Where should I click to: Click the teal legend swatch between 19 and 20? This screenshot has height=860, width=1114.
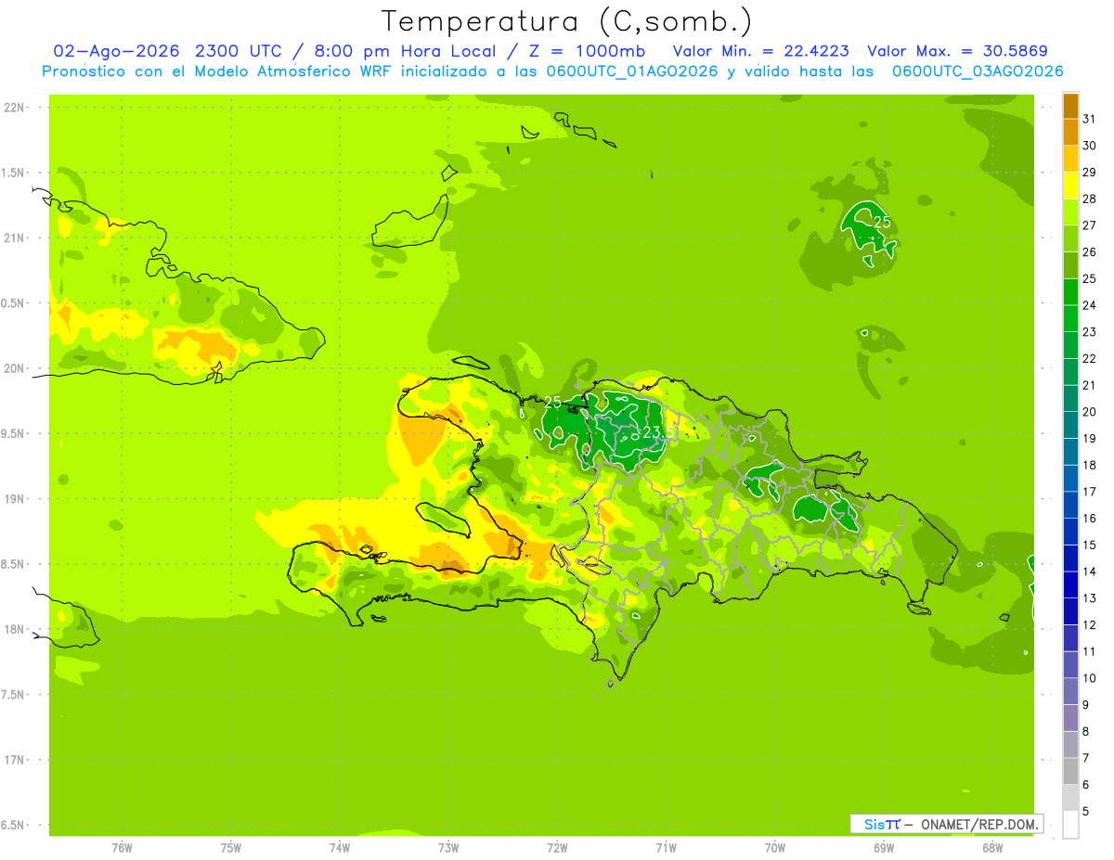1070,425
